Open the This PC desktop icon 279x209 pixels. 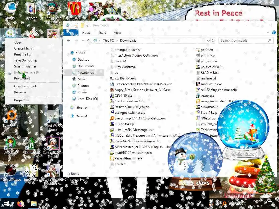tap(11, 10)
